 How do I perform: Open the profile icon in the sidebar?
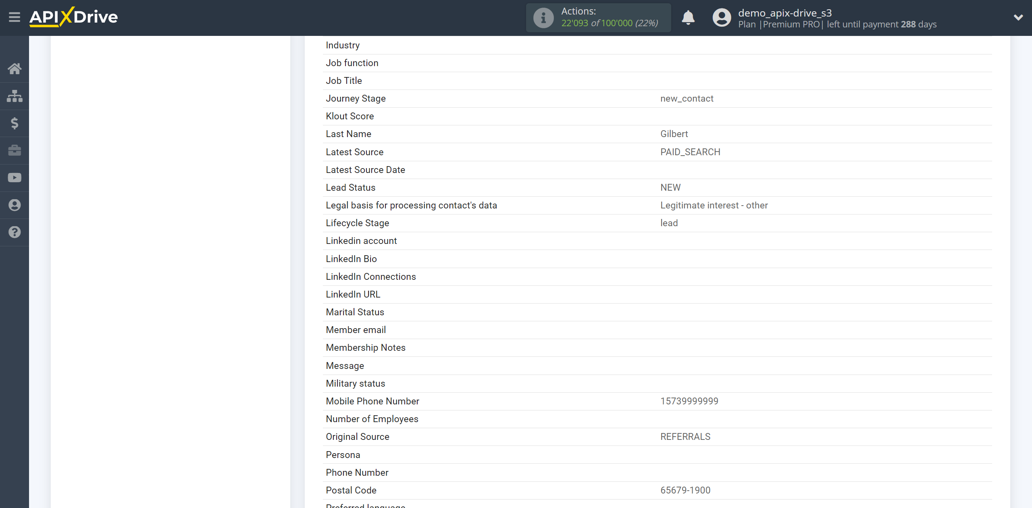(15, 205)
